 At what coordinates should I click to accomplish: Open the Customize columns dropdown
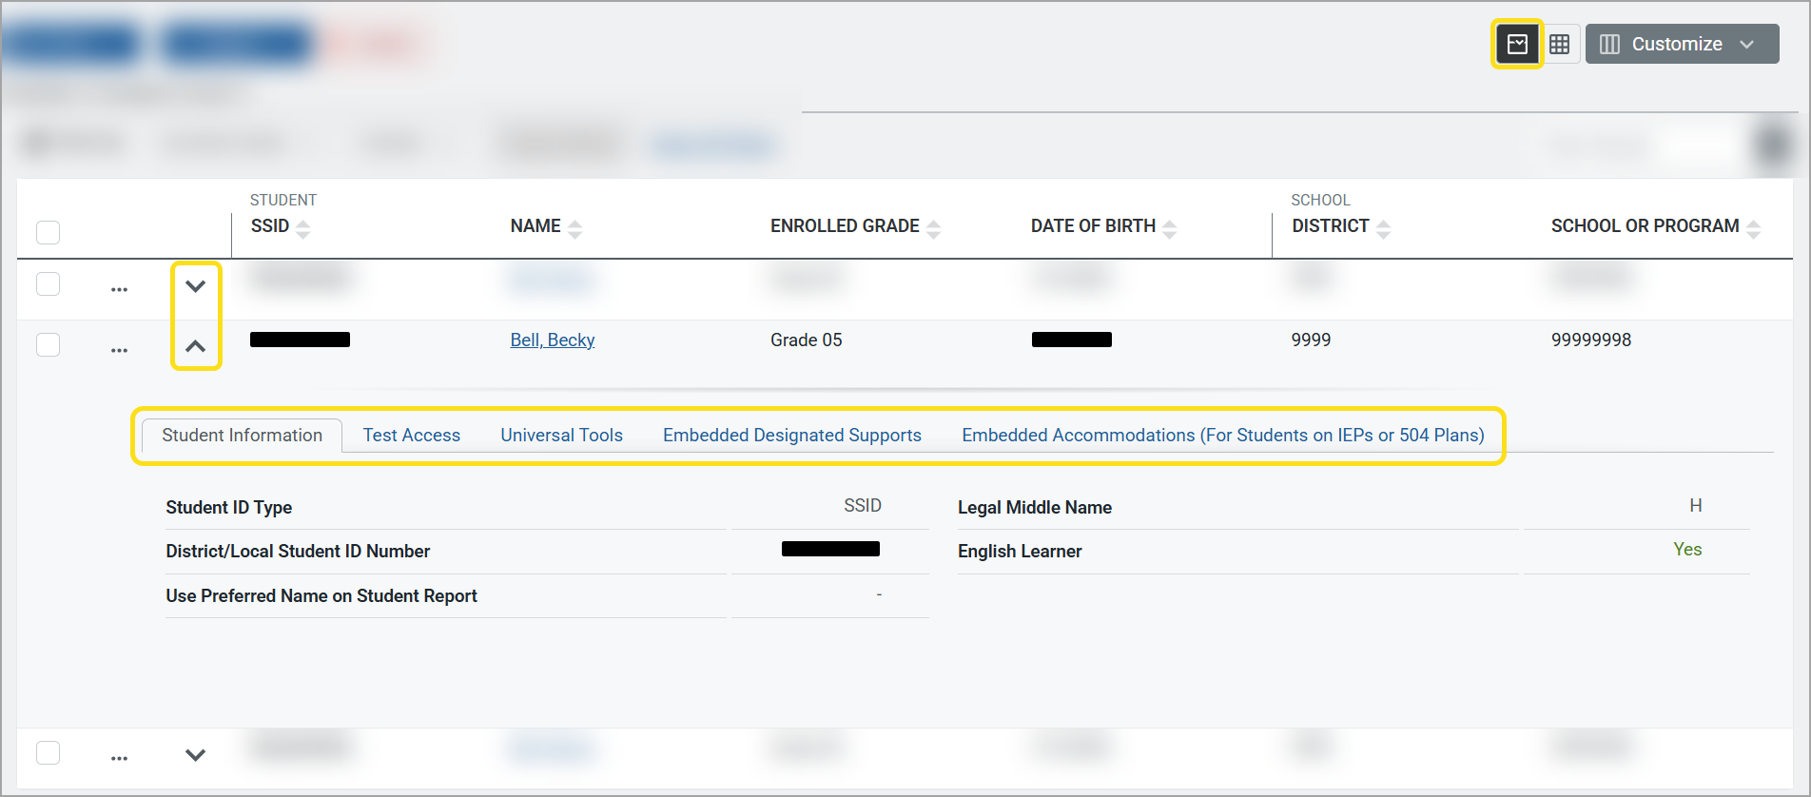[1681, 44]
